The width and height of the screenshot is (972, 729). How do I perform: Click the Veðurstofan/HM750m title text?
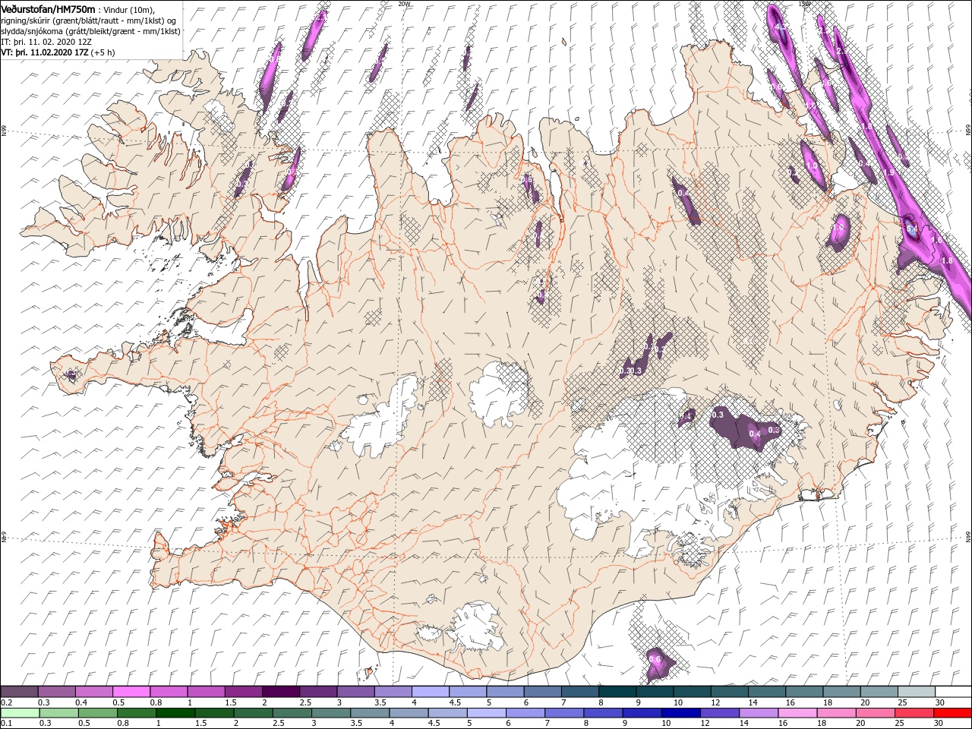click(x=49, y=9)
